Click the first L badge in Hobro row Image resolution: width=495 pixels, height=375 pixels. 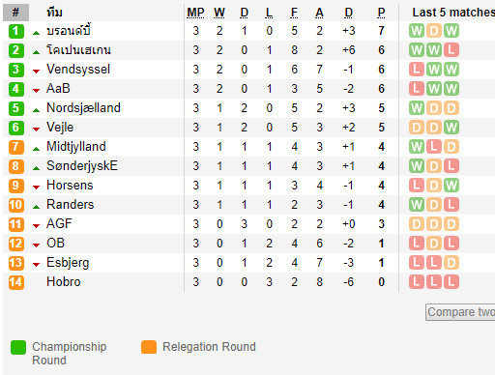pos(417,282)
